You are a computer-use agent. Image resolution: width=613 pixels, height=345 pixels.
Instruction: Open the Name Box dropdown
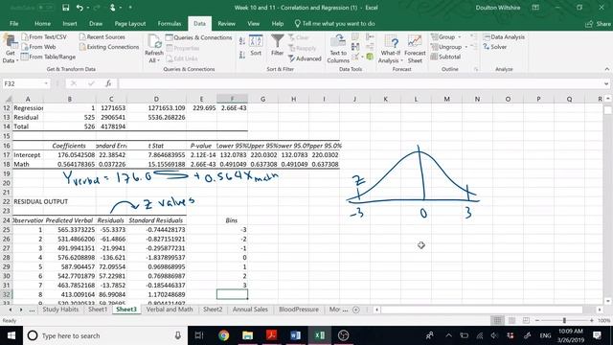pyautogui.click(x=46, y=83)
